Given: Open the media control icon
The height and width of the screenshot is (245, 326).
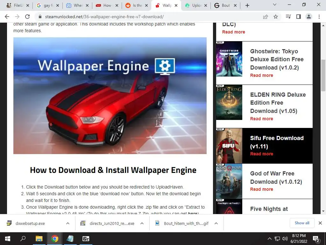Looking at the screenshot, I should (288, 17).
